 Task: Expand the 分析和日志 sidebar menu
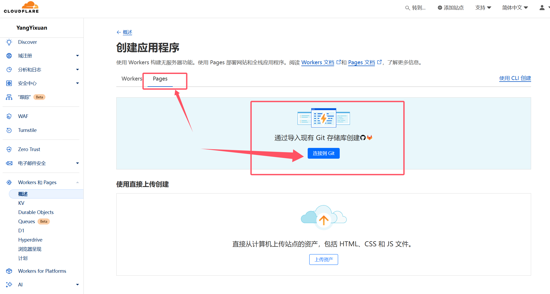point(77,70)
